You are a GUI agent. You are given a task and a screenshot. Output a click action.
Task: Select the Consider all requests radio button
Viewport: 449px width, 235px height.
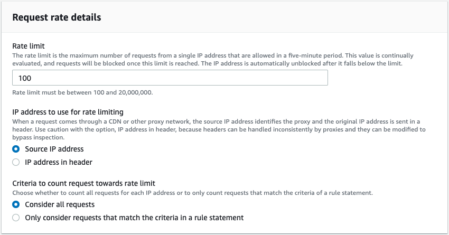pyautogui.click(x=16, y=204)
